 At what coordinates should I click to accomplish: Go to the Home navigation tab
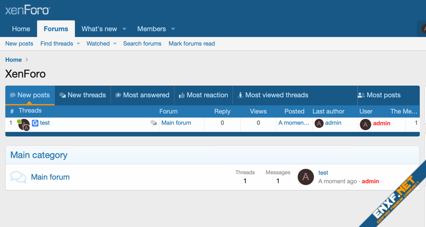tap(21, 29)
